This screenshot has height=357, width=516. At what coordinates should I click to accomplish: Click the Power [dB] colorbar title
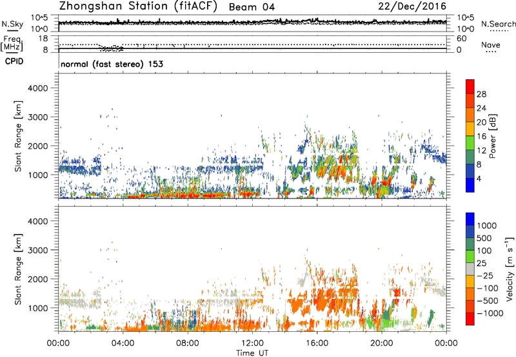493,136
